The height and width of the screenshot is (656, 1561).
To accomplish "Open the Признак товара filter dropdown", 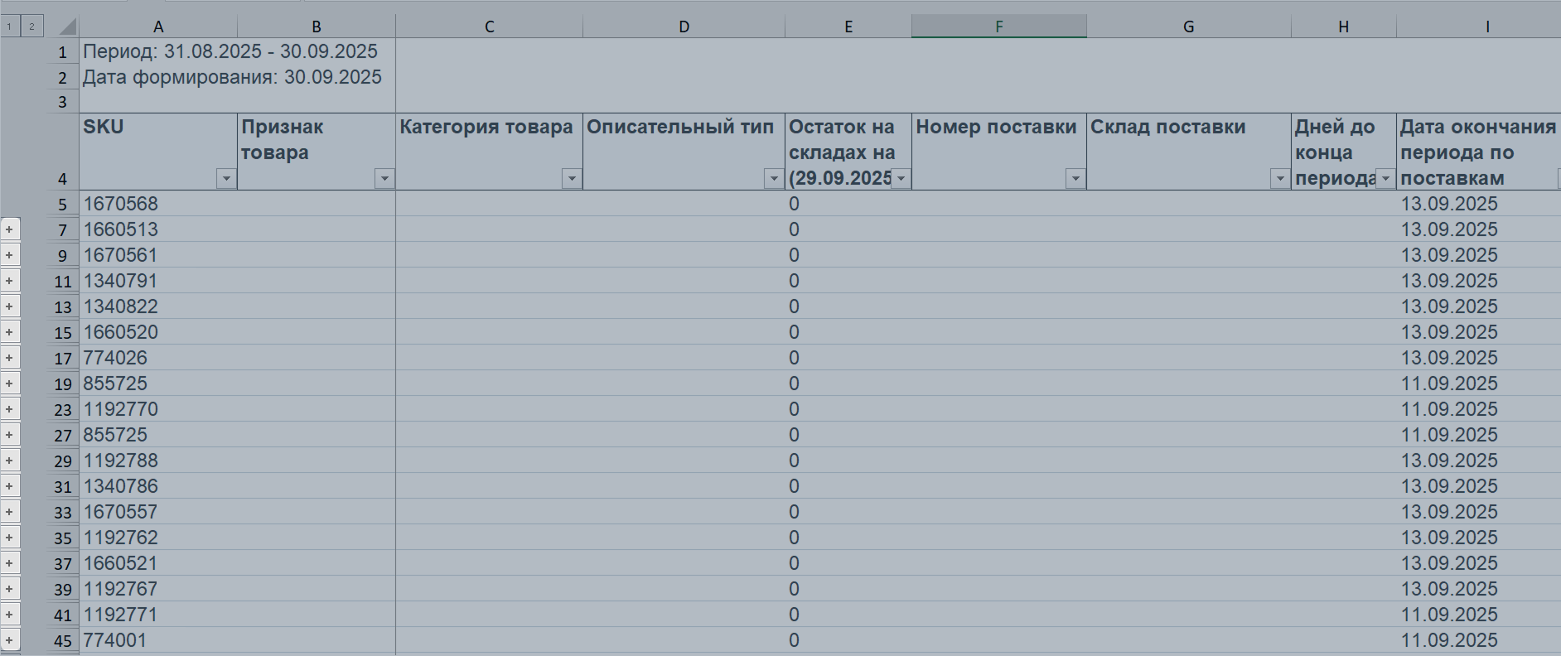I will 384,179.
